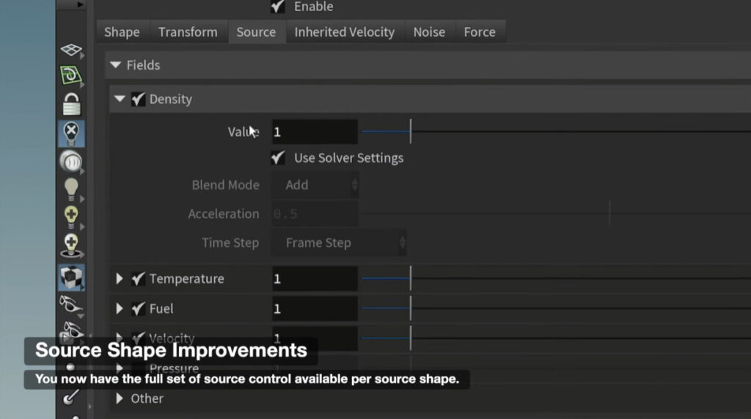This screenshot has width=751, height=419.
Task: Switch to the Inherited Velocity tab
Action: click(344, 32)
